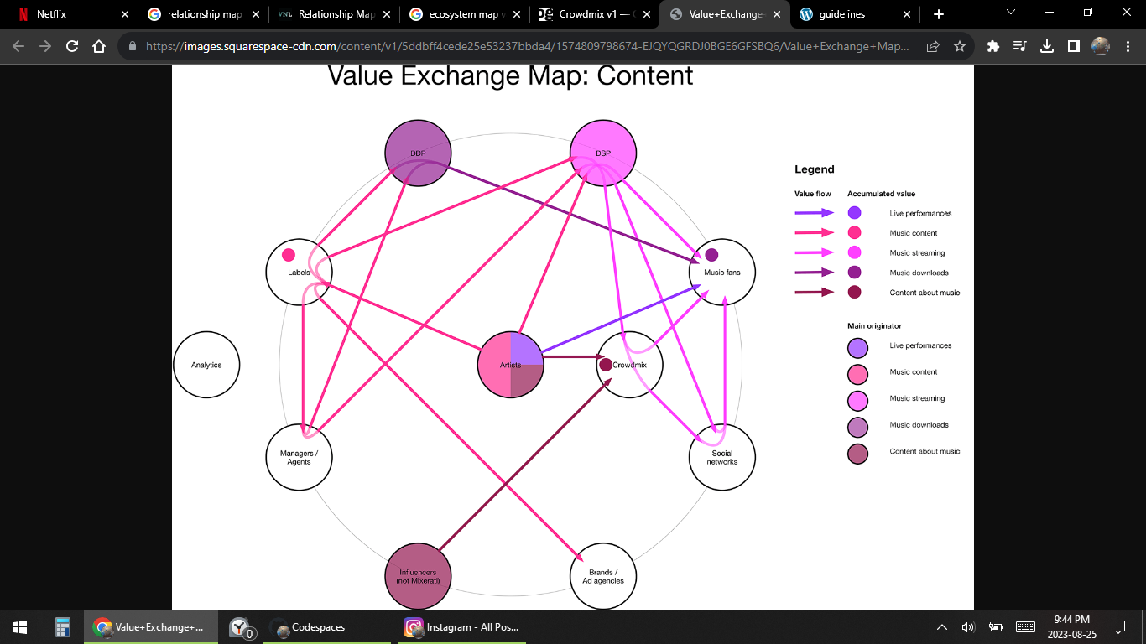The width and height of the screenshot is (1146, 644).
Task: Open the clock app icon on taskbar
Action: [x=242, y=627]
